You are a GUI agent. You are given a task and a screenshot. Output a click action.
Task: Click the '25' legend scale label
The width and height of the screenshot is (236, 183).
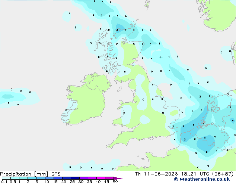click(72, 182)
